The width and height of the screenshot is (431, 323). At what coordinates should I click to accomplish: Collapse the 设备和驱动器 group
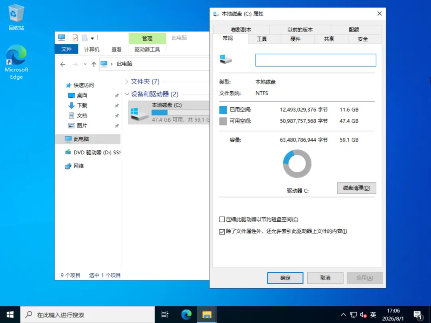click(127, 94)
